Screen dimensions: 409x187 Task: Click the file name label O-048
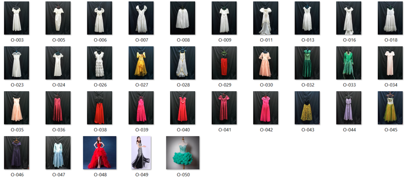coord(100,175)
